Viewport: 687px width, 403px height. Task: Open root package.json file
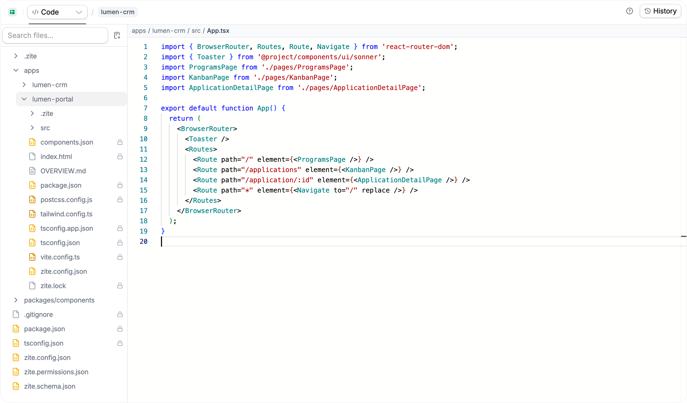(x=44, y=329)
